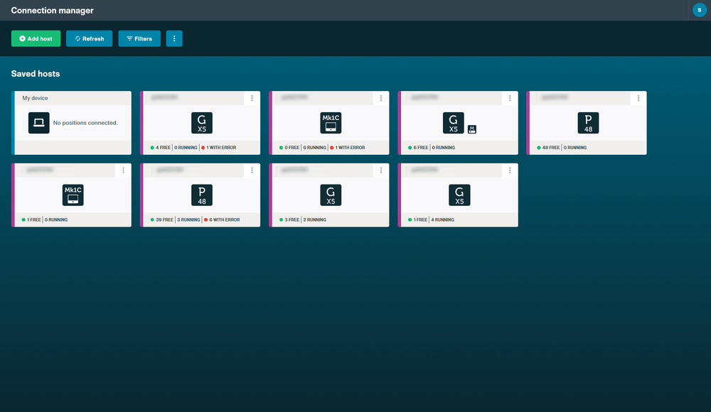This screenshot has height=412, width=711.
Task: Select the GX5 icon on the 6 FREE host
Action: pyautogui.click(x=454, y=123)
